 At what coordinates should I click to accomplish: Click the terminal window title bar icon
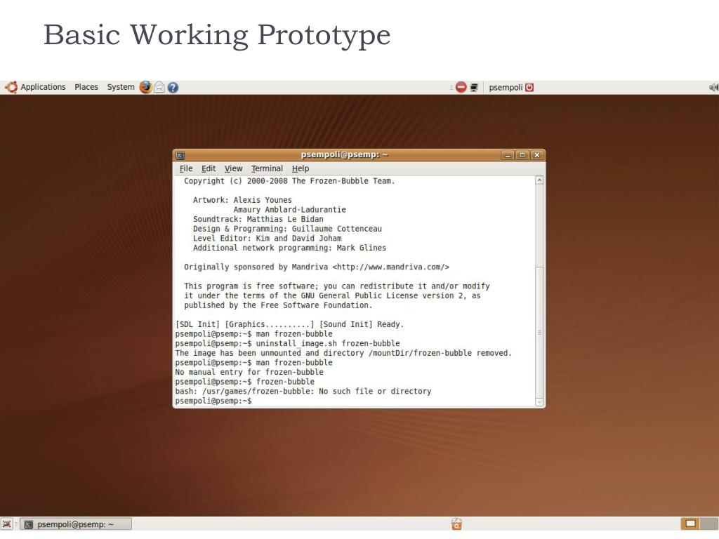click(180, 155)
